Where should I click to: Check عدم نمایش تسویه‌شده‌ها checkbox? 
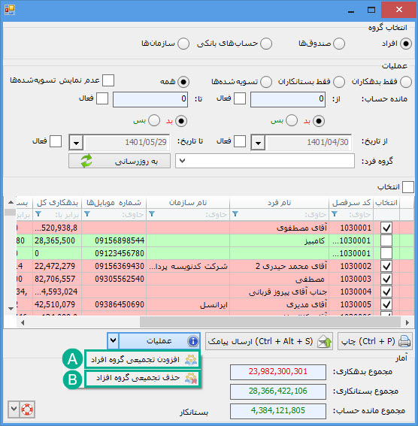point(108,80)
